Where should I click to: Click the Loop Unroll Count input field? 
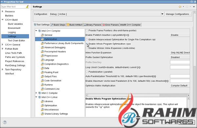click(180, 67)
